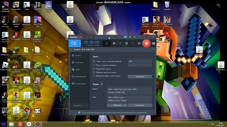Image resolution: width=227 pixels, height=127 pixels.
Task: Select the GTA 4 desktop icon
Action: 5,111
